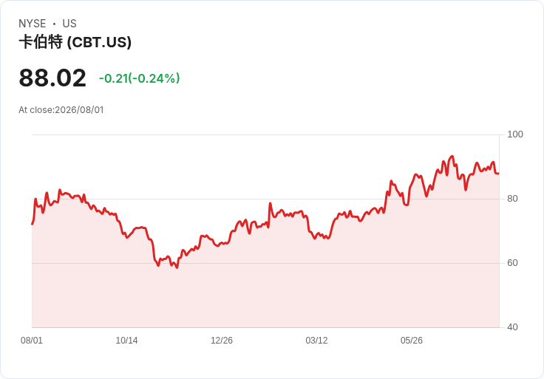Click the current price 88.02
The height and width of the screenshot is (379, 544).
pyautogui.click(x=52, y=78)
